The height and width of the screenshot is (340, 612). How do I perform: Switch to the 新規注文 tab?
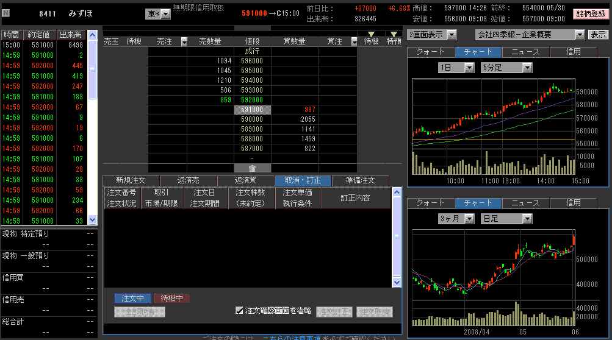pyautogui.click(x=131, y=180)
